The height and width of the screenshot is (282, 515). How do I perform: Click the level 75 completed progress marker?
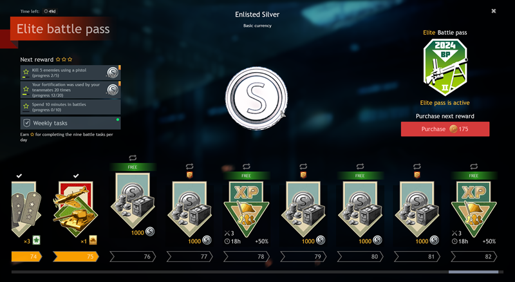(75, 257)
